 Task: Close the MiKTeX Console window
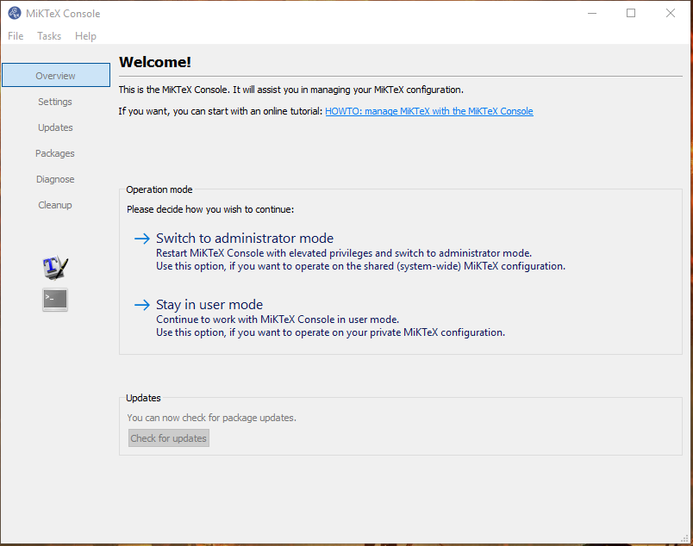coord(671,13)
